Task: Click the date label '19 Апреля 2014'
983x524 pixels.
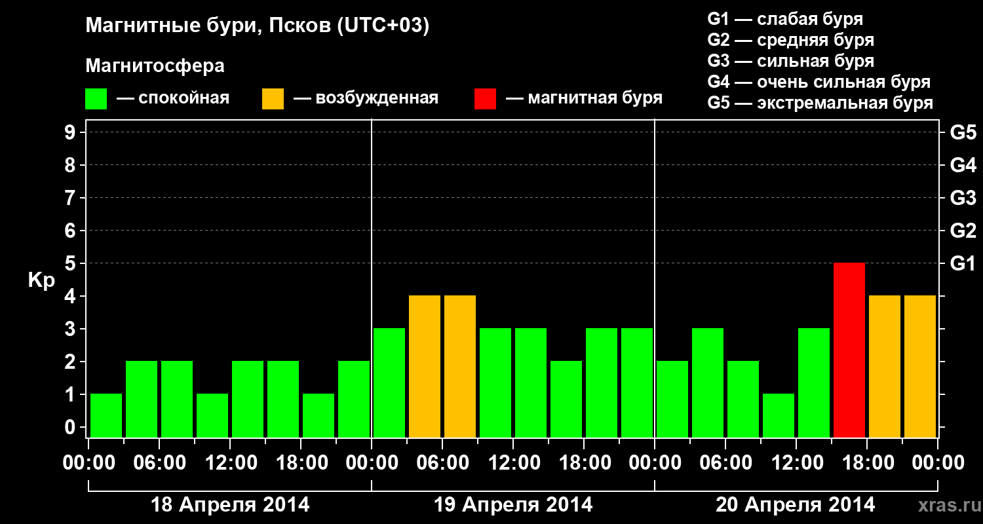Action: [513, 505]
